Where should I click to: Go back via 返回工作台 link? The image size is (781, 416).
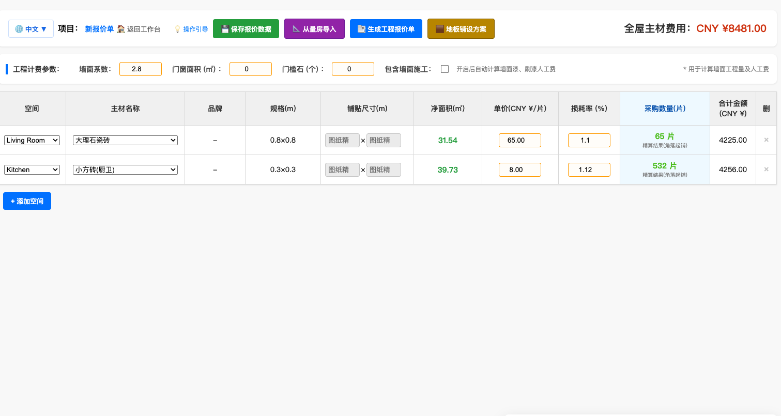(x=139, y=29)
